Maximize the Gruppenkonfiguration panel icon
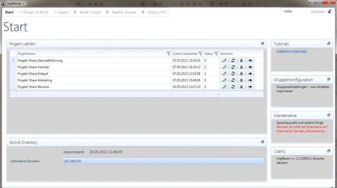This screenshot has width=337, height=188. [328, 79]
